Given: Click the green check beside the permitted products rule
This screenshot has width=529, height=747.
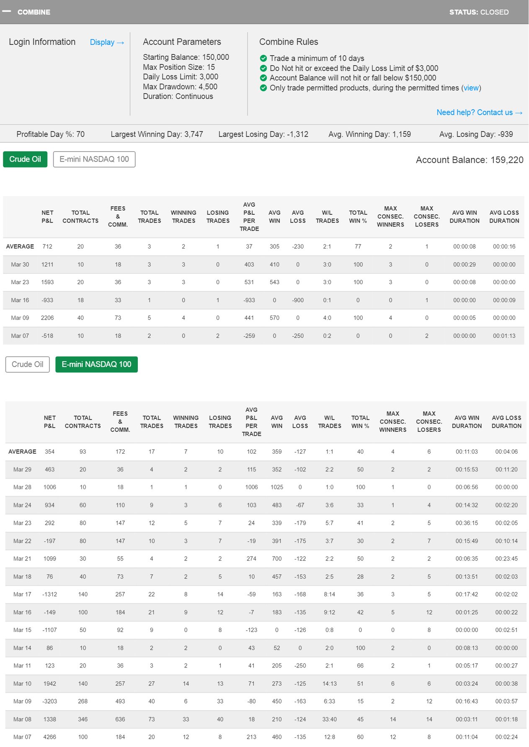Looking at the screenshot, I should click(x=263, y=88).
